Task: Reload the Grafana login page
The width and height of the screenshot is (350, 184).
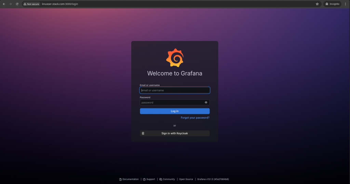Action: [x=17, y=4]
